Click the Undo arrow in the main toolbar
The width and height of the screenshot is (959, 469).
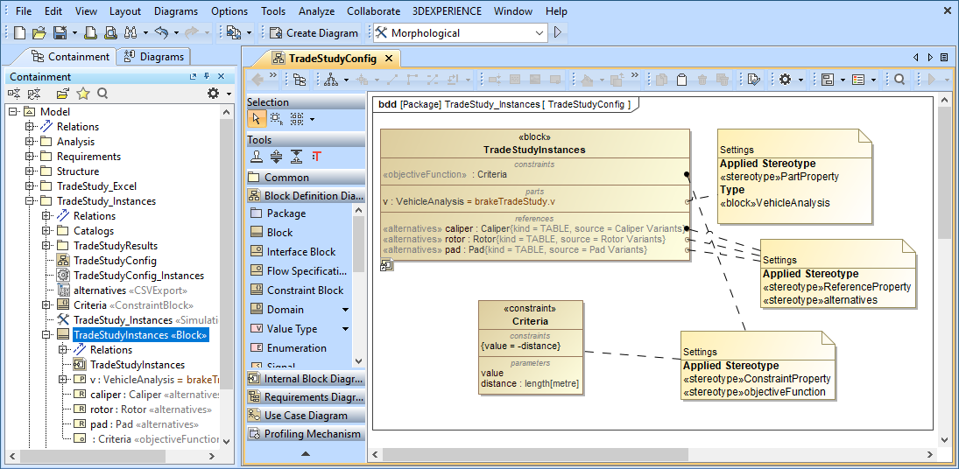coord(160,33)
